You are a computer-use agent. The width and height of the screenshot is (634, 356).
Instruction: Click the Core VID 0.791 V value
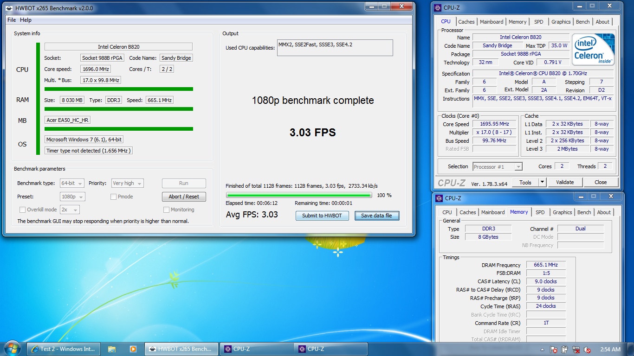(553, 62)
